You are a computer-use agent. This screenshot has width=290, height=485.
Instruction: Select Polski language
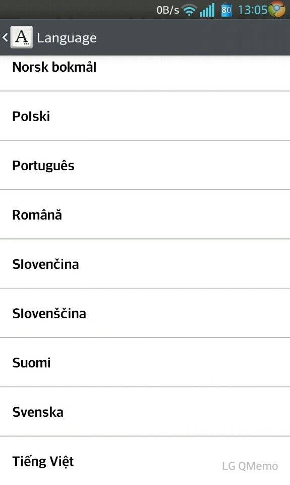tap(145, 116)
